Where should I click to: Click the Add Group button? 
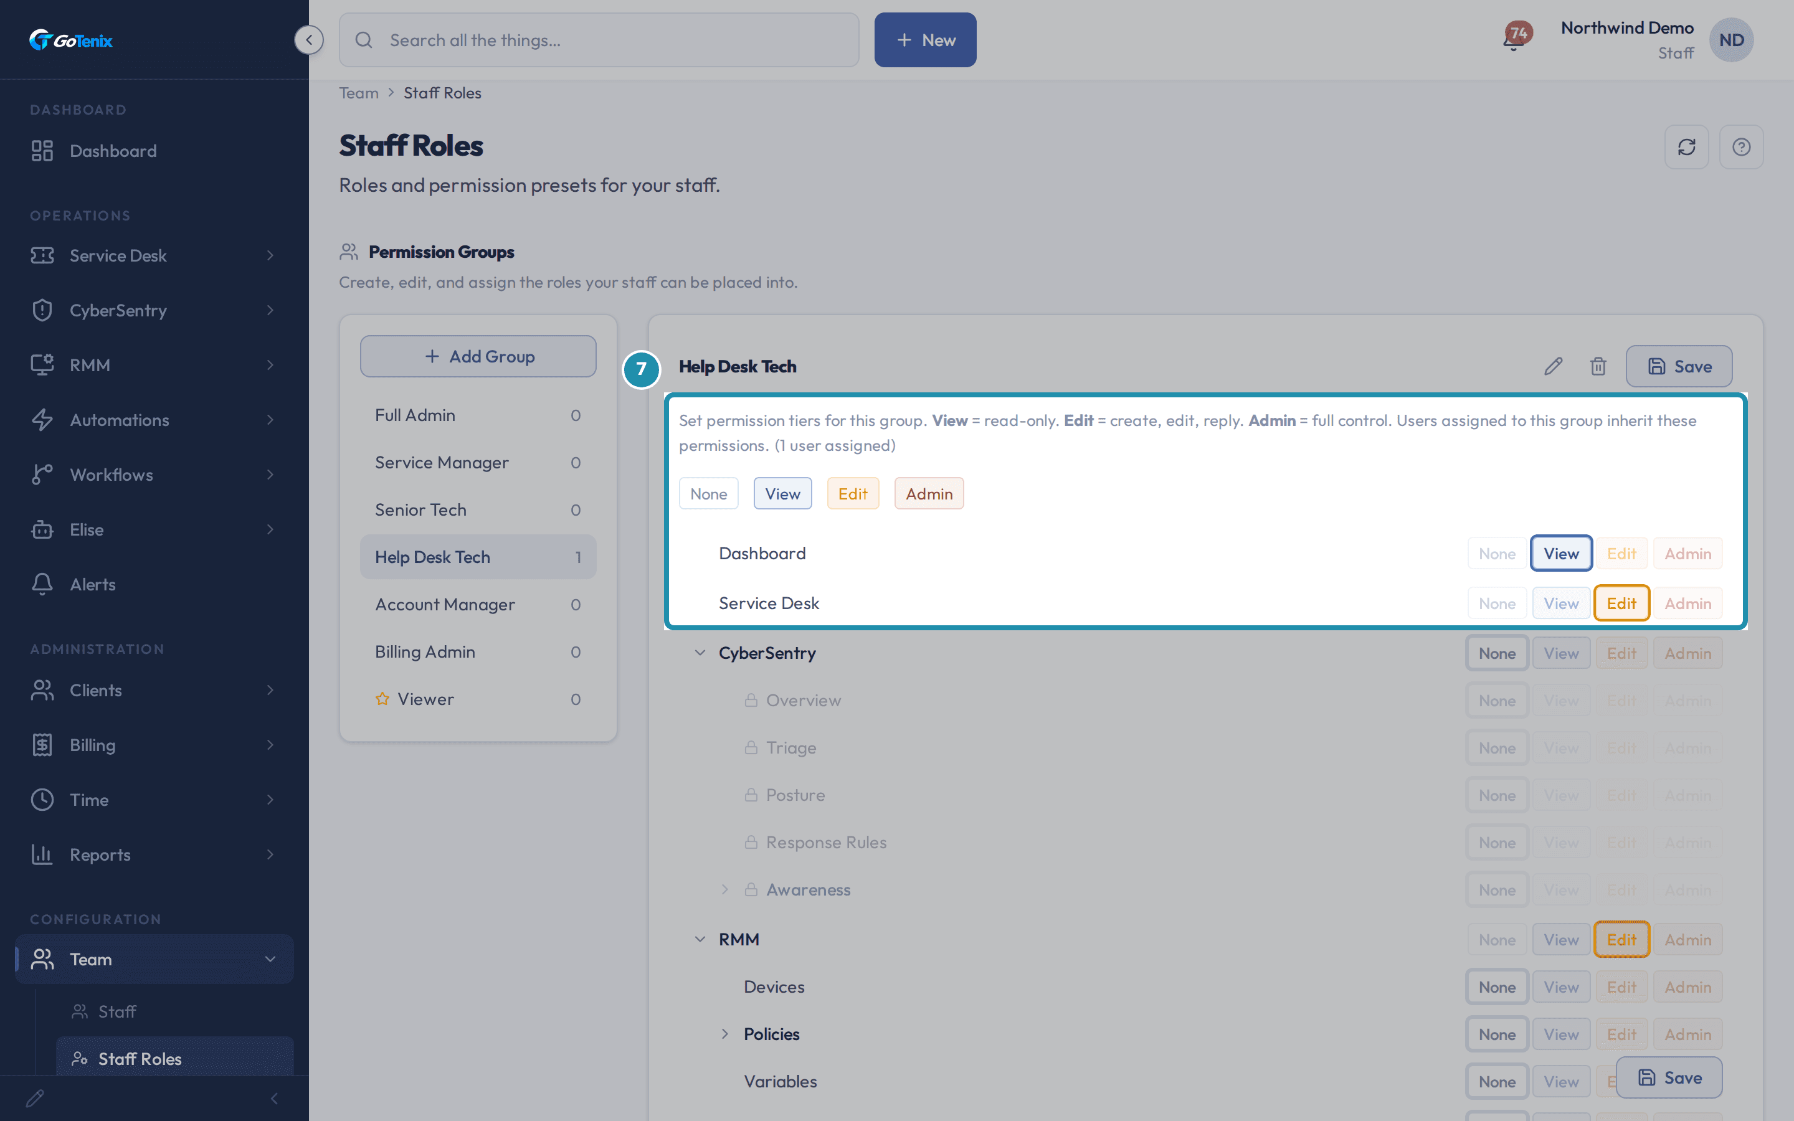point(478,356)
